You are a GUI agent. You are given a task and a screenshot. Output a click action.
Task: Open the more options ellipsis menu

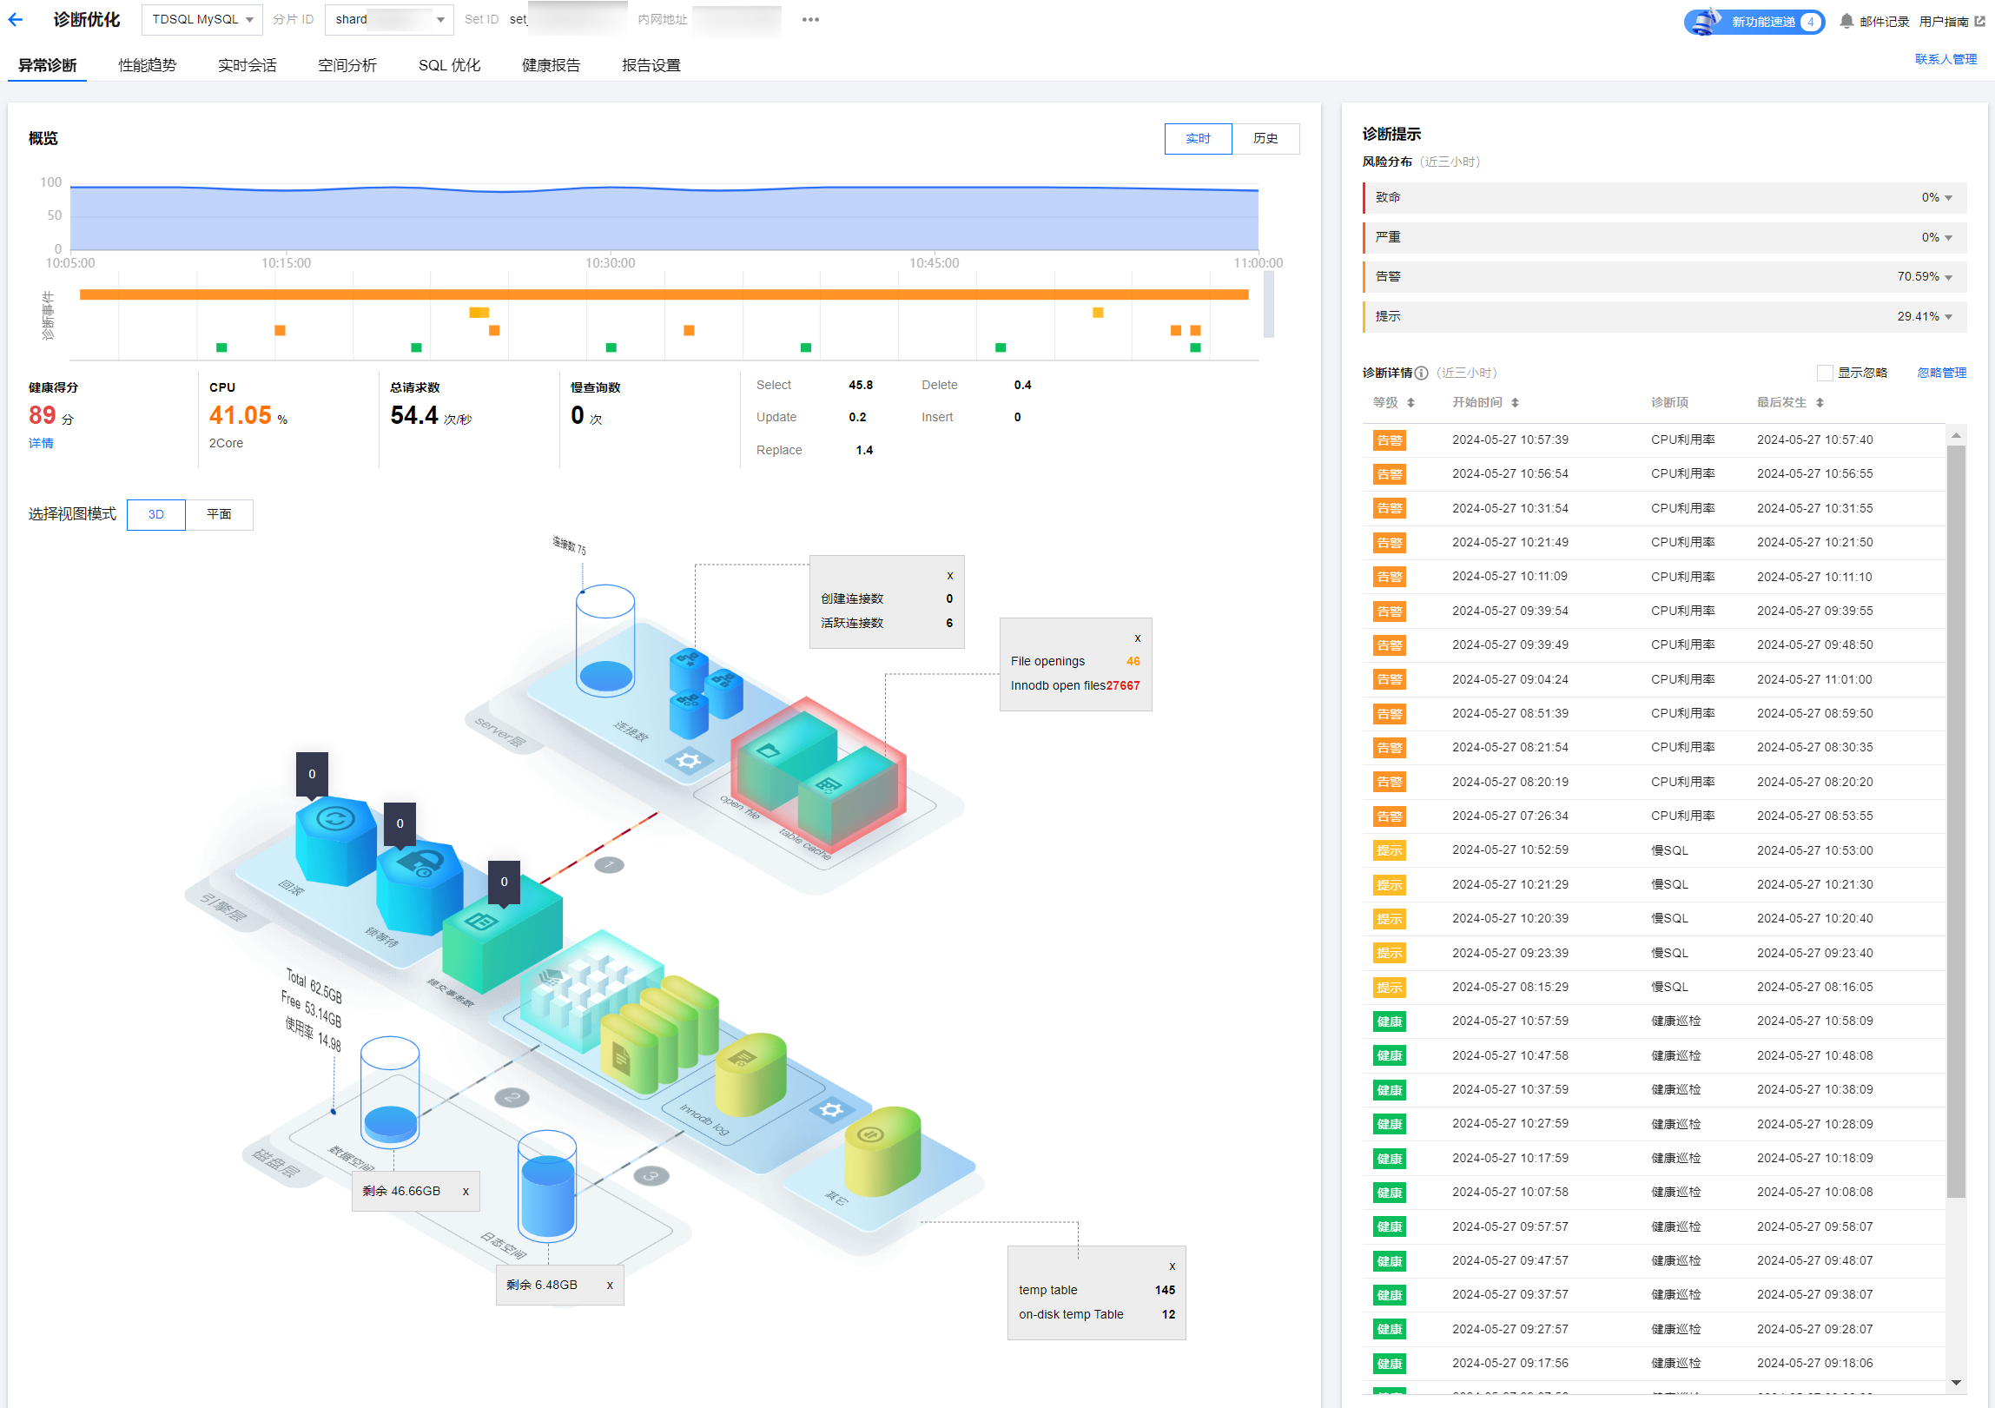click(809, 19)
